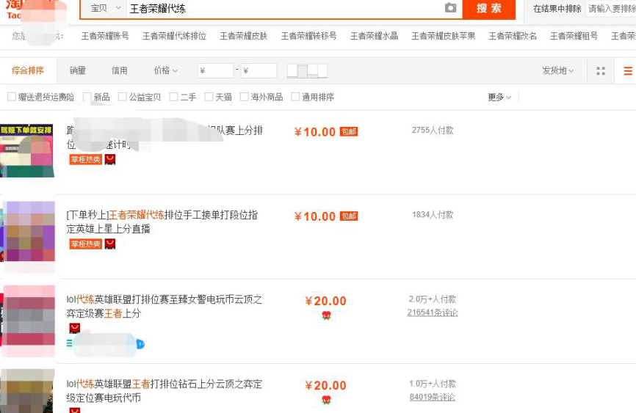Viewport: 636px width, 413px height.
Task: Open related search 王者荣耀皮肤
Action: [x=244, y=36]
